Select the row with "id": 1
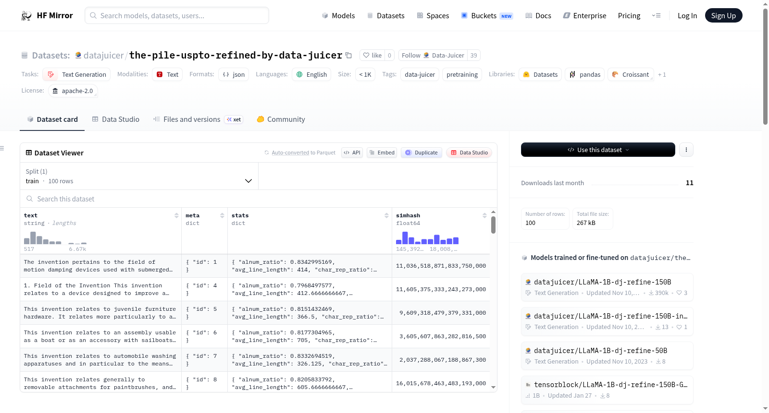769x413 pixels. (255, 266)
